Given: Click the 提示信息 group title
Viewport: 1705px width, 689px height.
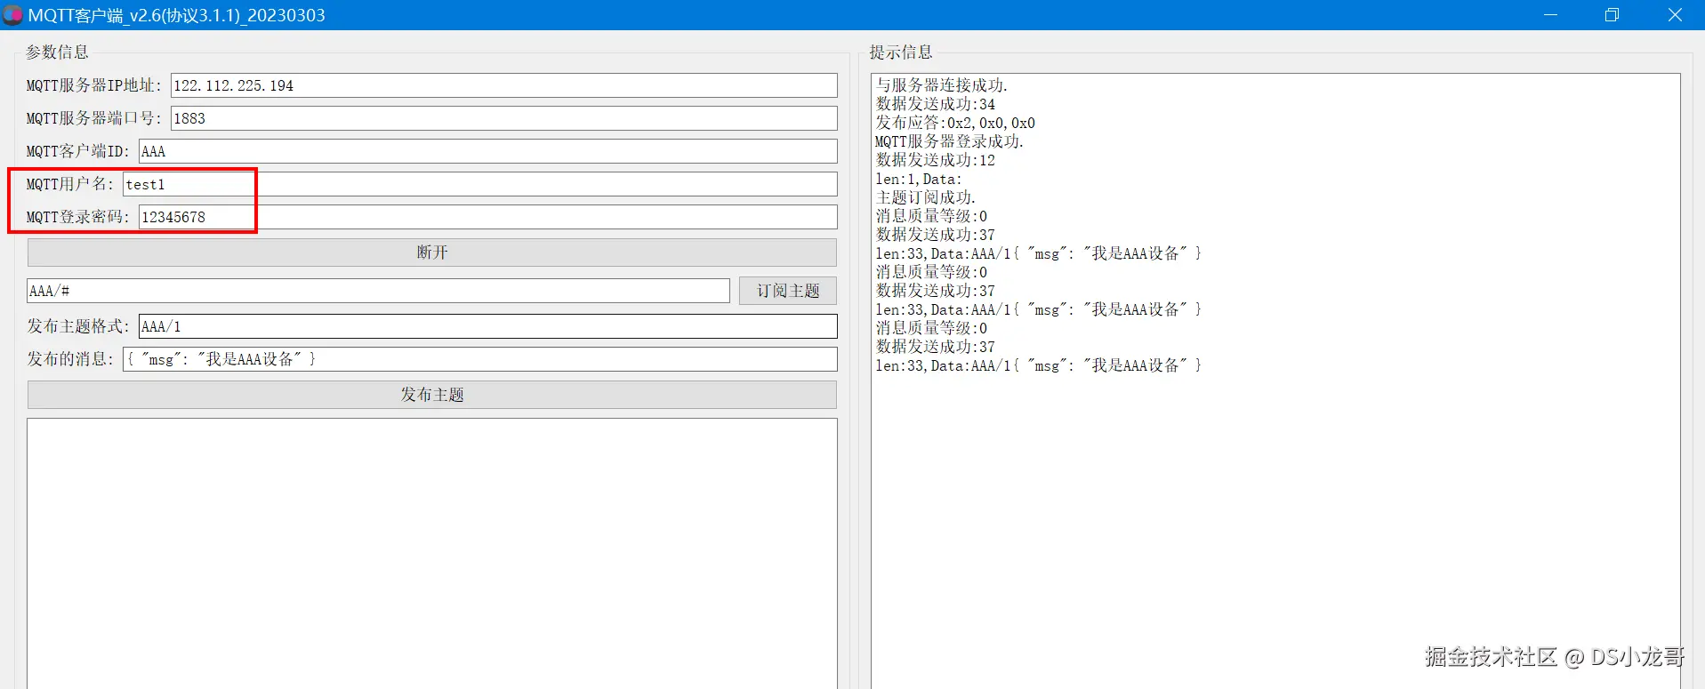Looking at the screenshot, I should [x=901, y=52].
